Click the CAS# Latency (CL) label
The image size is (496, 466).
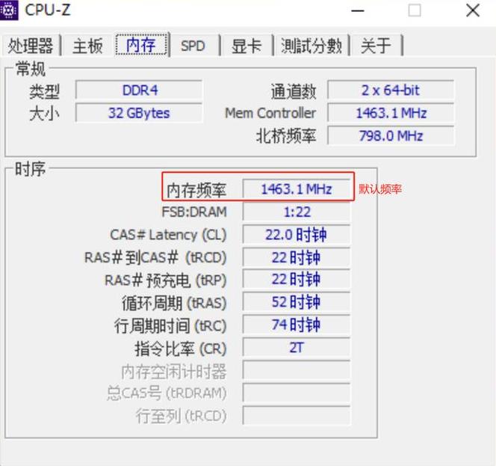coord(168,235)
